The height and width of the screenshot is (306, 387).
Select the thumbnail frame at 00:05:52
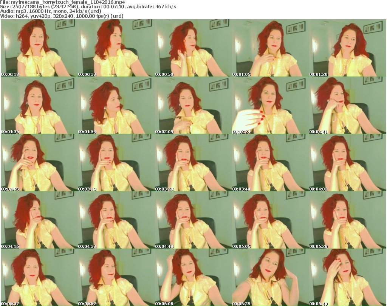(116, 277)
